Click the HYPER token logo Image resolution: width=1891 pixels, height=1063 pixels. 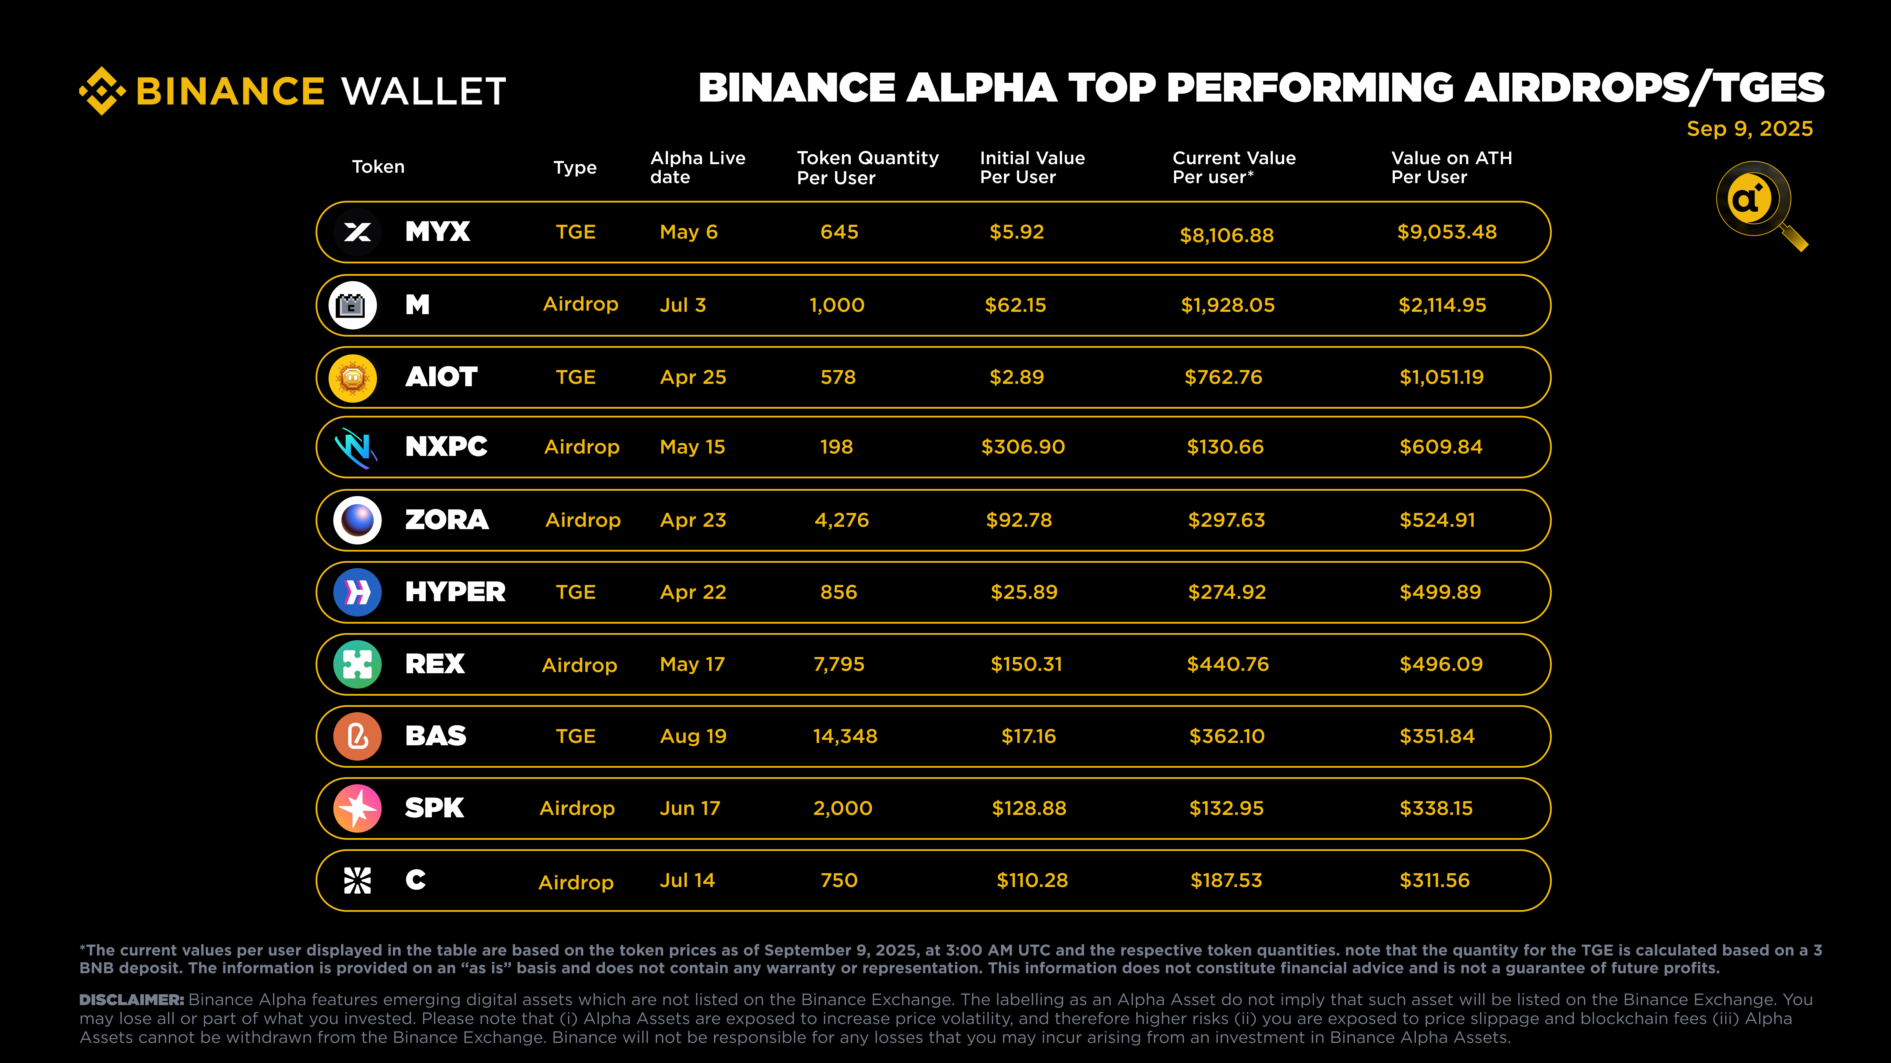click(x=358, y=592)
